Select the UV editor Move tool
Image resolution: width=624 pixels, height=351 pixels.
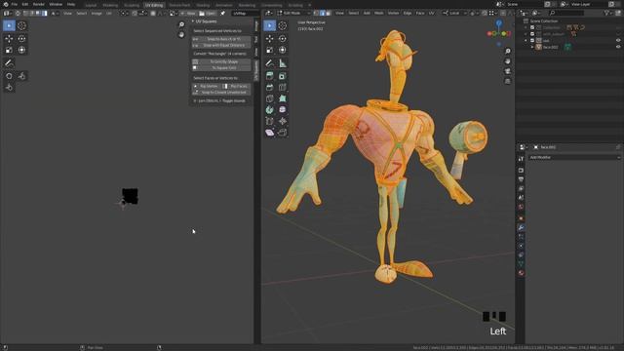click(x=9, y=39)
